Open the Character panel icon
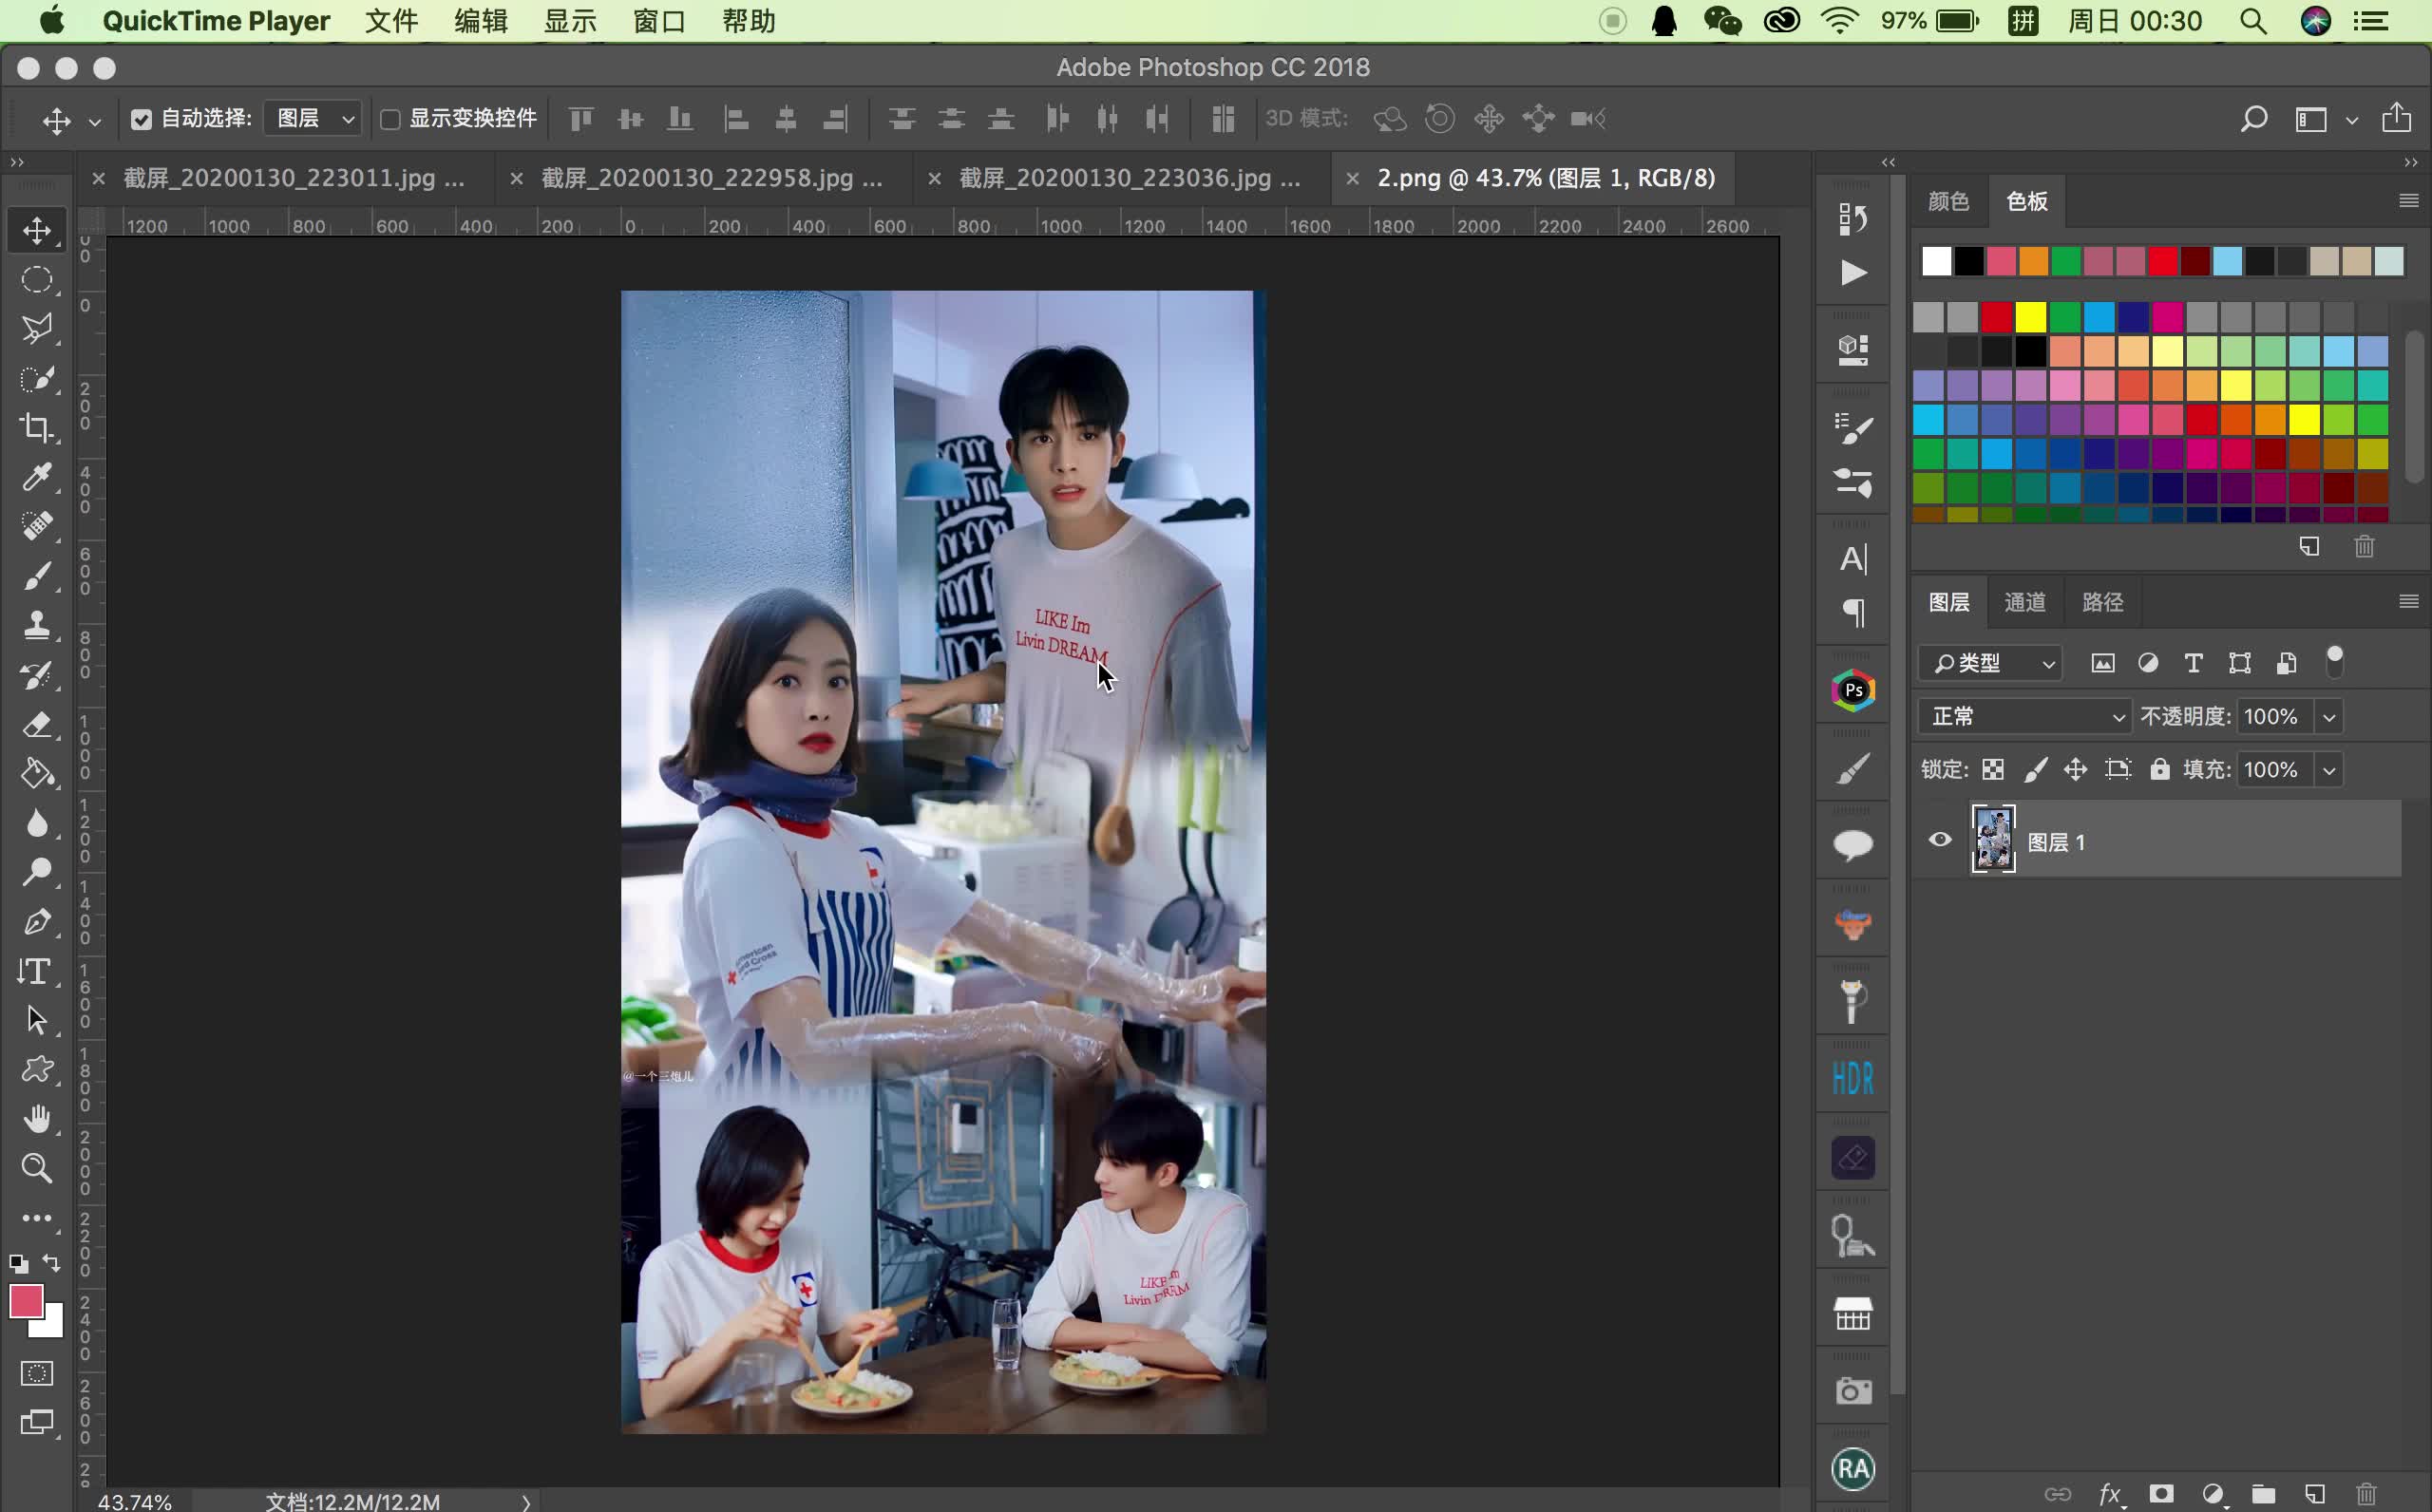 point(1853,559)
